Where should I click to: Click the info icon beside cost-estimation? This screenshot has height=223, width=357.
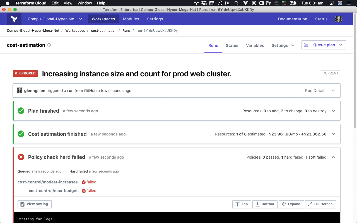49,45
